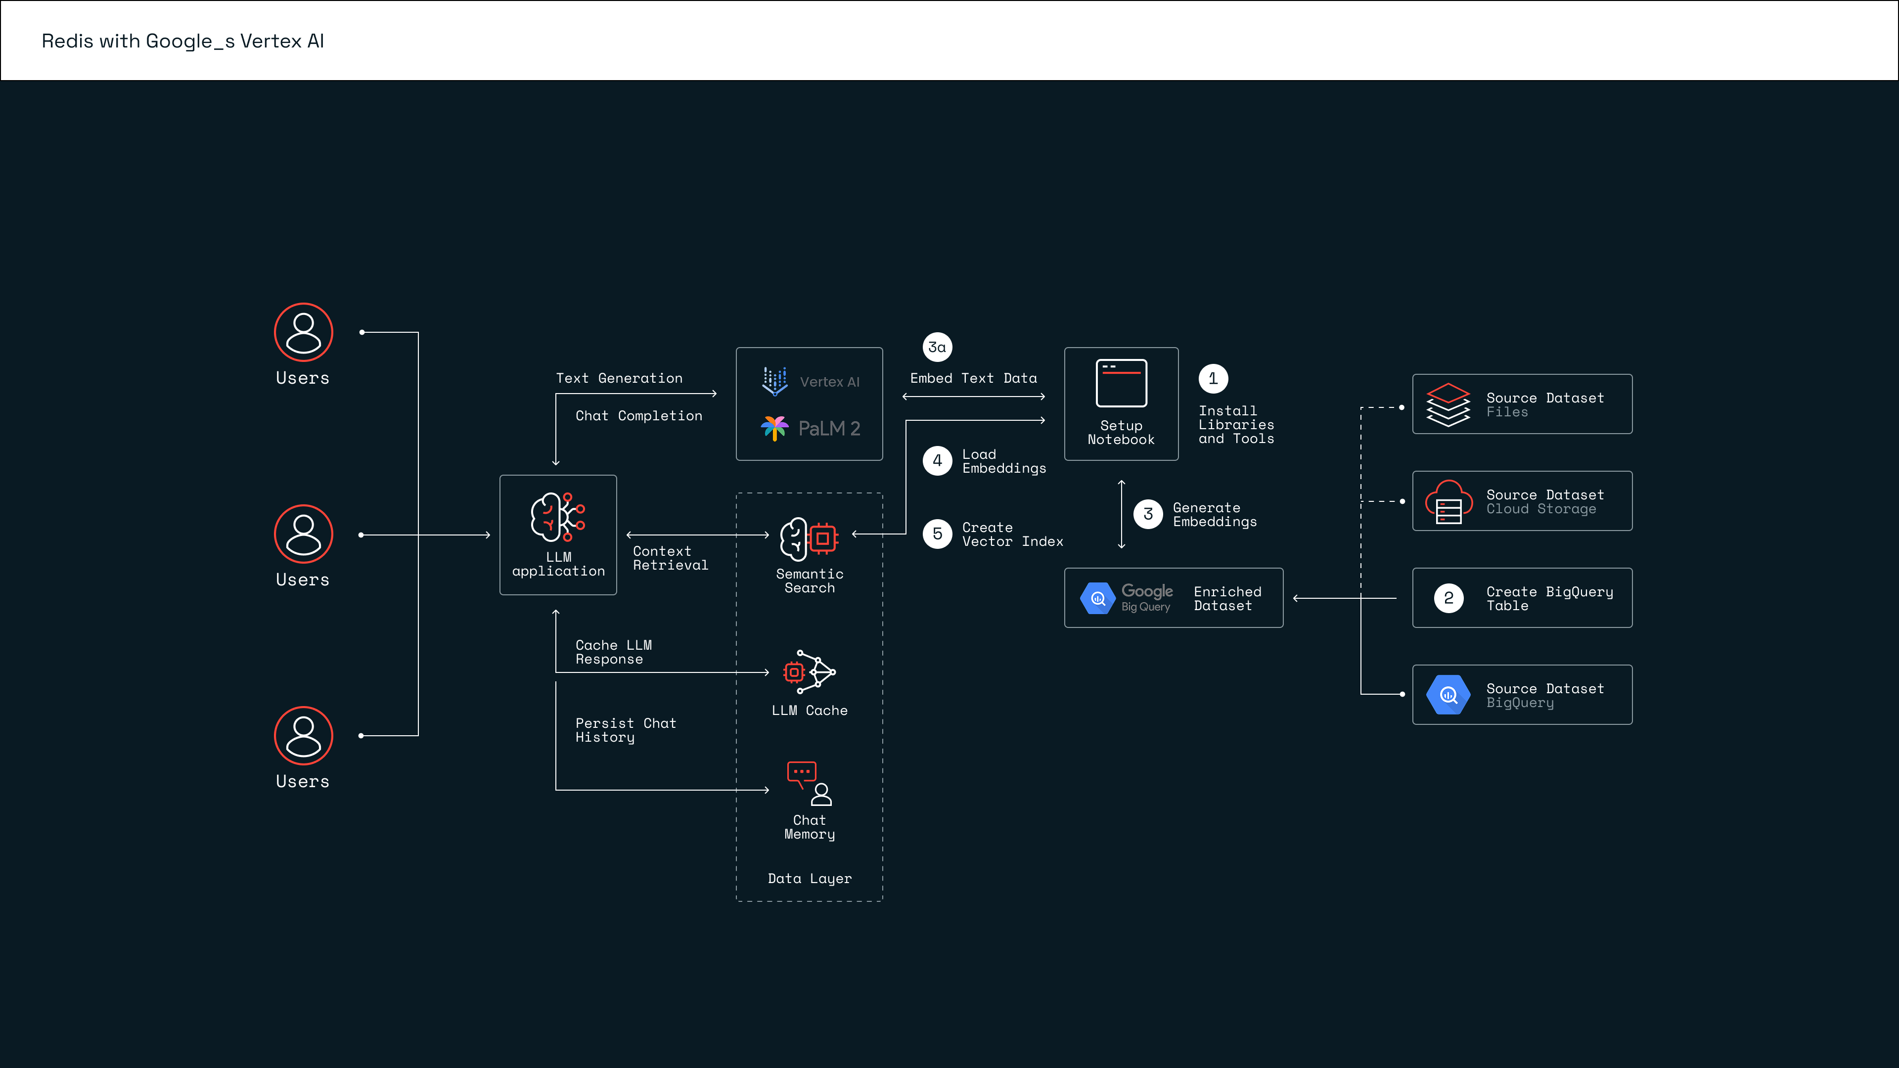Click the LLM Cache icon
This screenshot has height=1068, width=1899.
(x=809, y=671)
